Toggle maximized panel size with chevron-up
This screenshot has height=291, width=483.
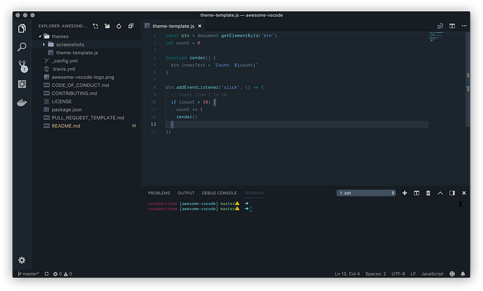point(440,193)
